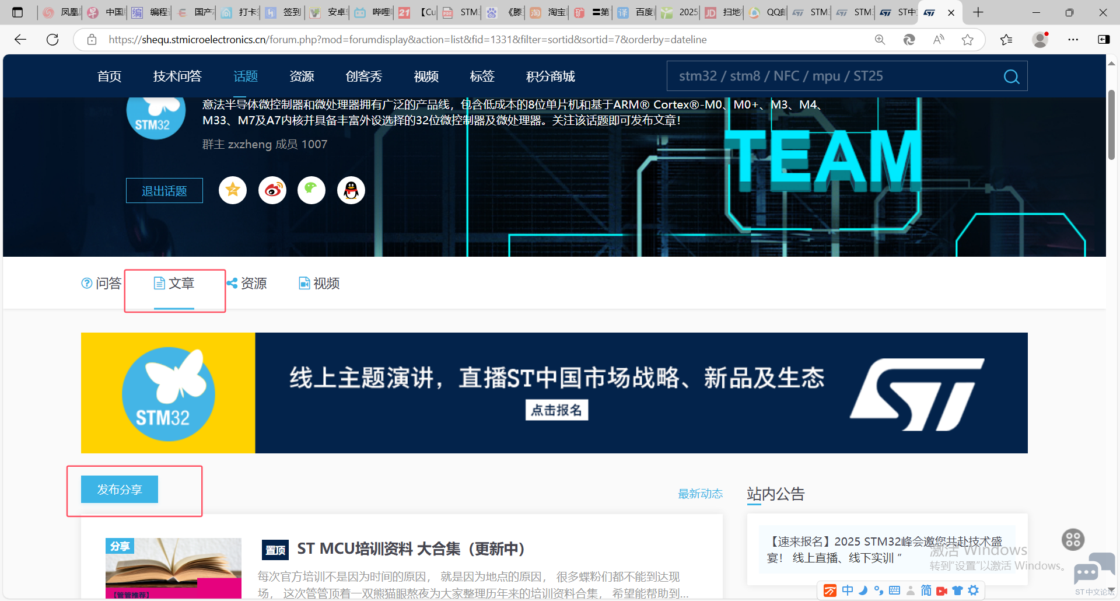
Task: Click the group owner zxzheng link
Action: point(250,144)
